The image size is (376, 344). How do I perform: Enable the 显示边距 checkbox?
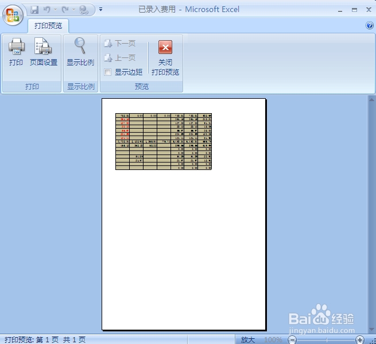point(108,72)
